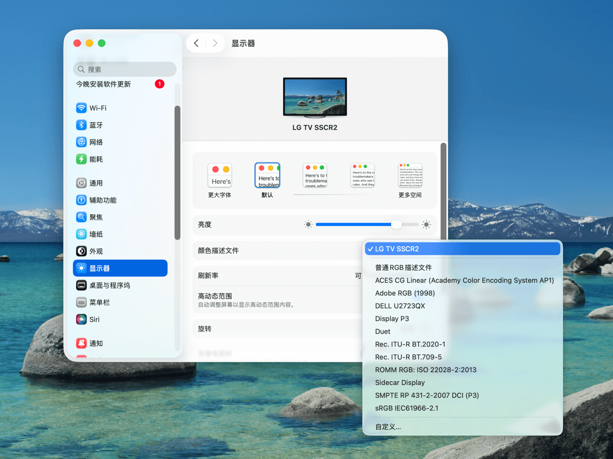Select the Network (网络) globe icon

click(x=81, y=142)
